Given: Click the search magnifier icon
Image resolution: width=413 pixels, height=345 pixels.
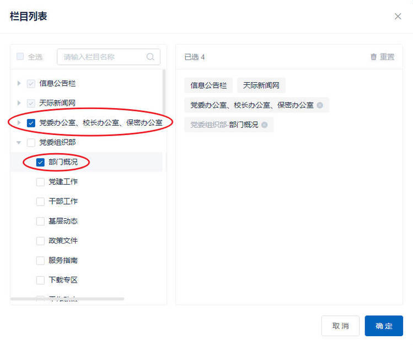Looking at the screenshot, I should click(x=151, y=57).
